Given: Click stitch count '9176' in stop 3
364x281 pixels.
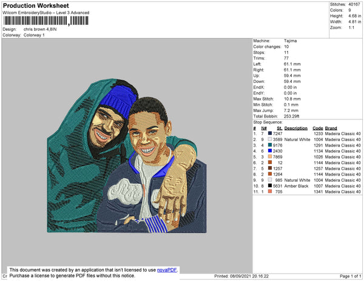Looking at the screenshot, I should 278,145.
